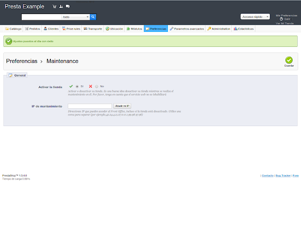Expand the Acceso rápido dropdown
This screenshot has height=240, width=301.
point(255,17)
